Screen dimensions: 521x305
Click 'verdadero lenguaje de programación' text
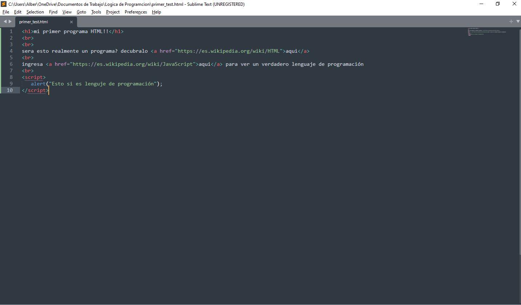pos(312,64)
